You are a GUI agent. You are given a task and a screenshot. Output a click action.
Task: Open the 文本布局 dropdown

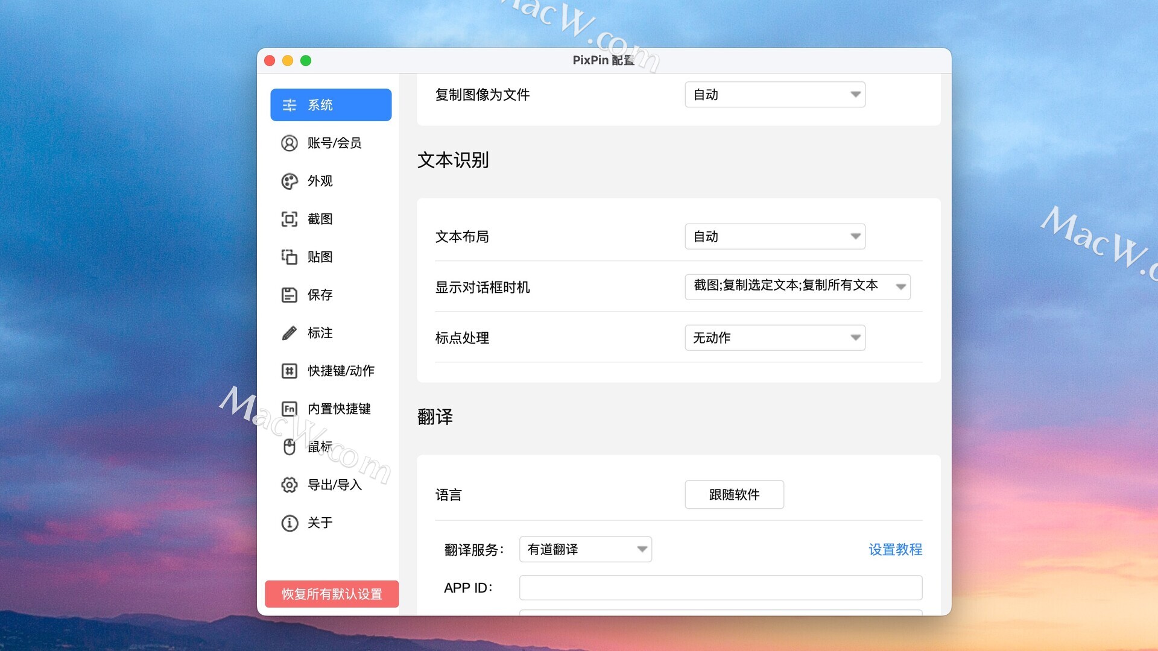[774, 236]
